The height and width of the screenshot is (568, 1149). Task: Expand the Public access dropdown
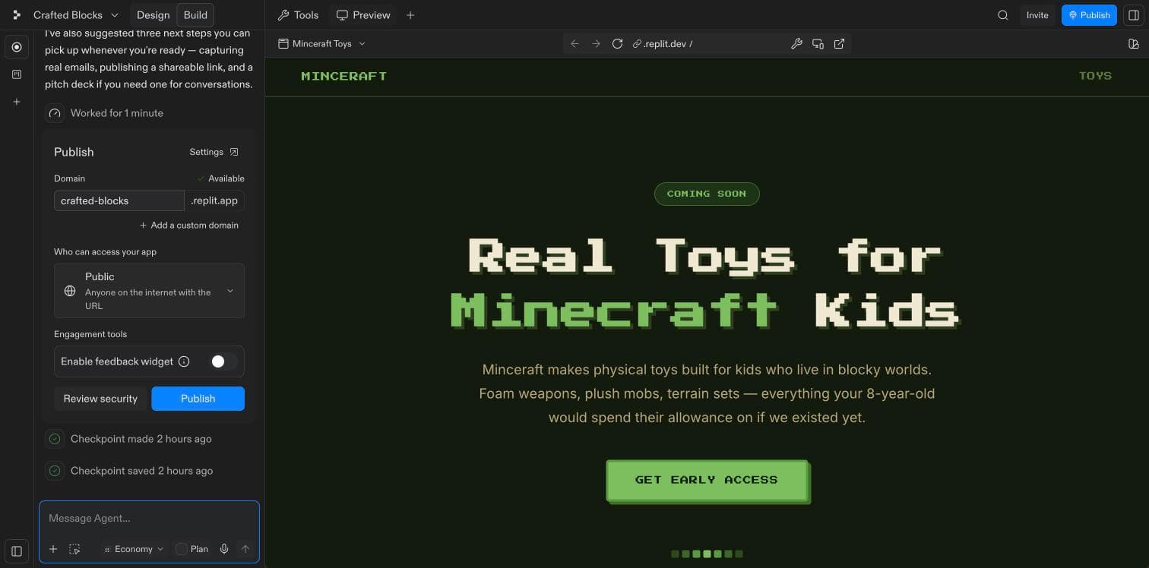(149, 291)
